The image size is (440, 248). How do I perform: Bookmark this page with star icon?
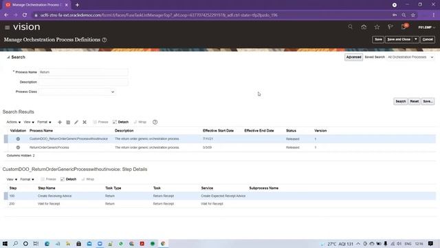coord(413,15)
